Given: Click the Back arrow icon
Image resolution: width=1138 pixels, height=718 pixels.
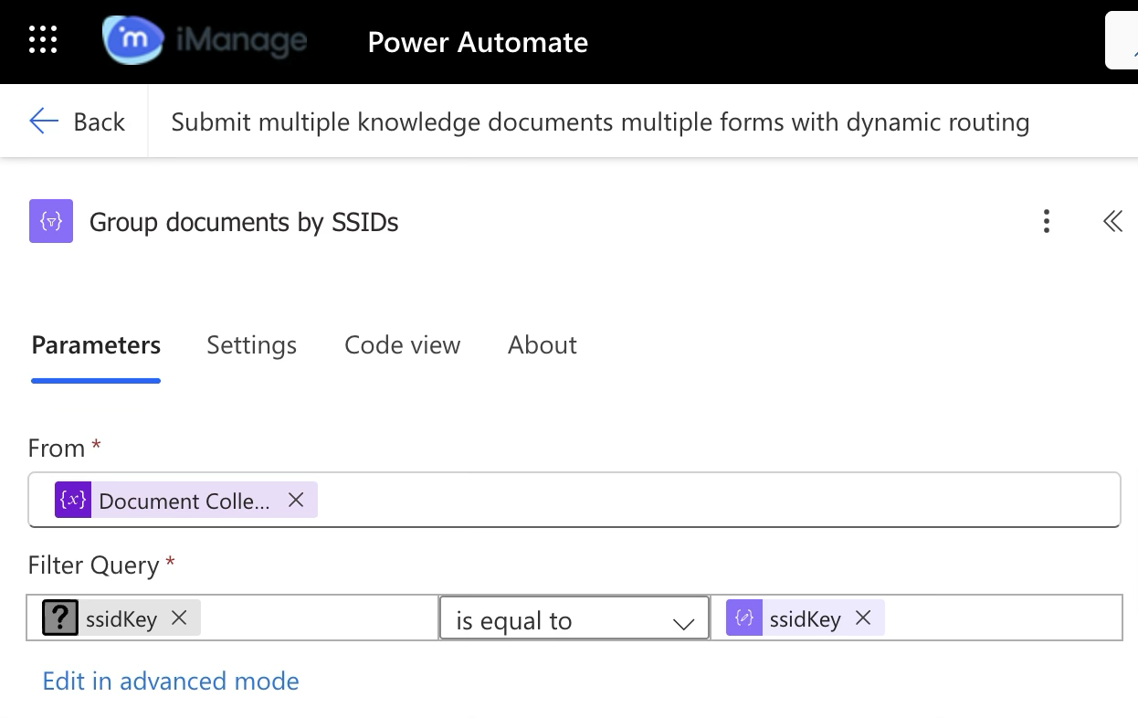Looking at the screenshot, I should pos(43,121).
